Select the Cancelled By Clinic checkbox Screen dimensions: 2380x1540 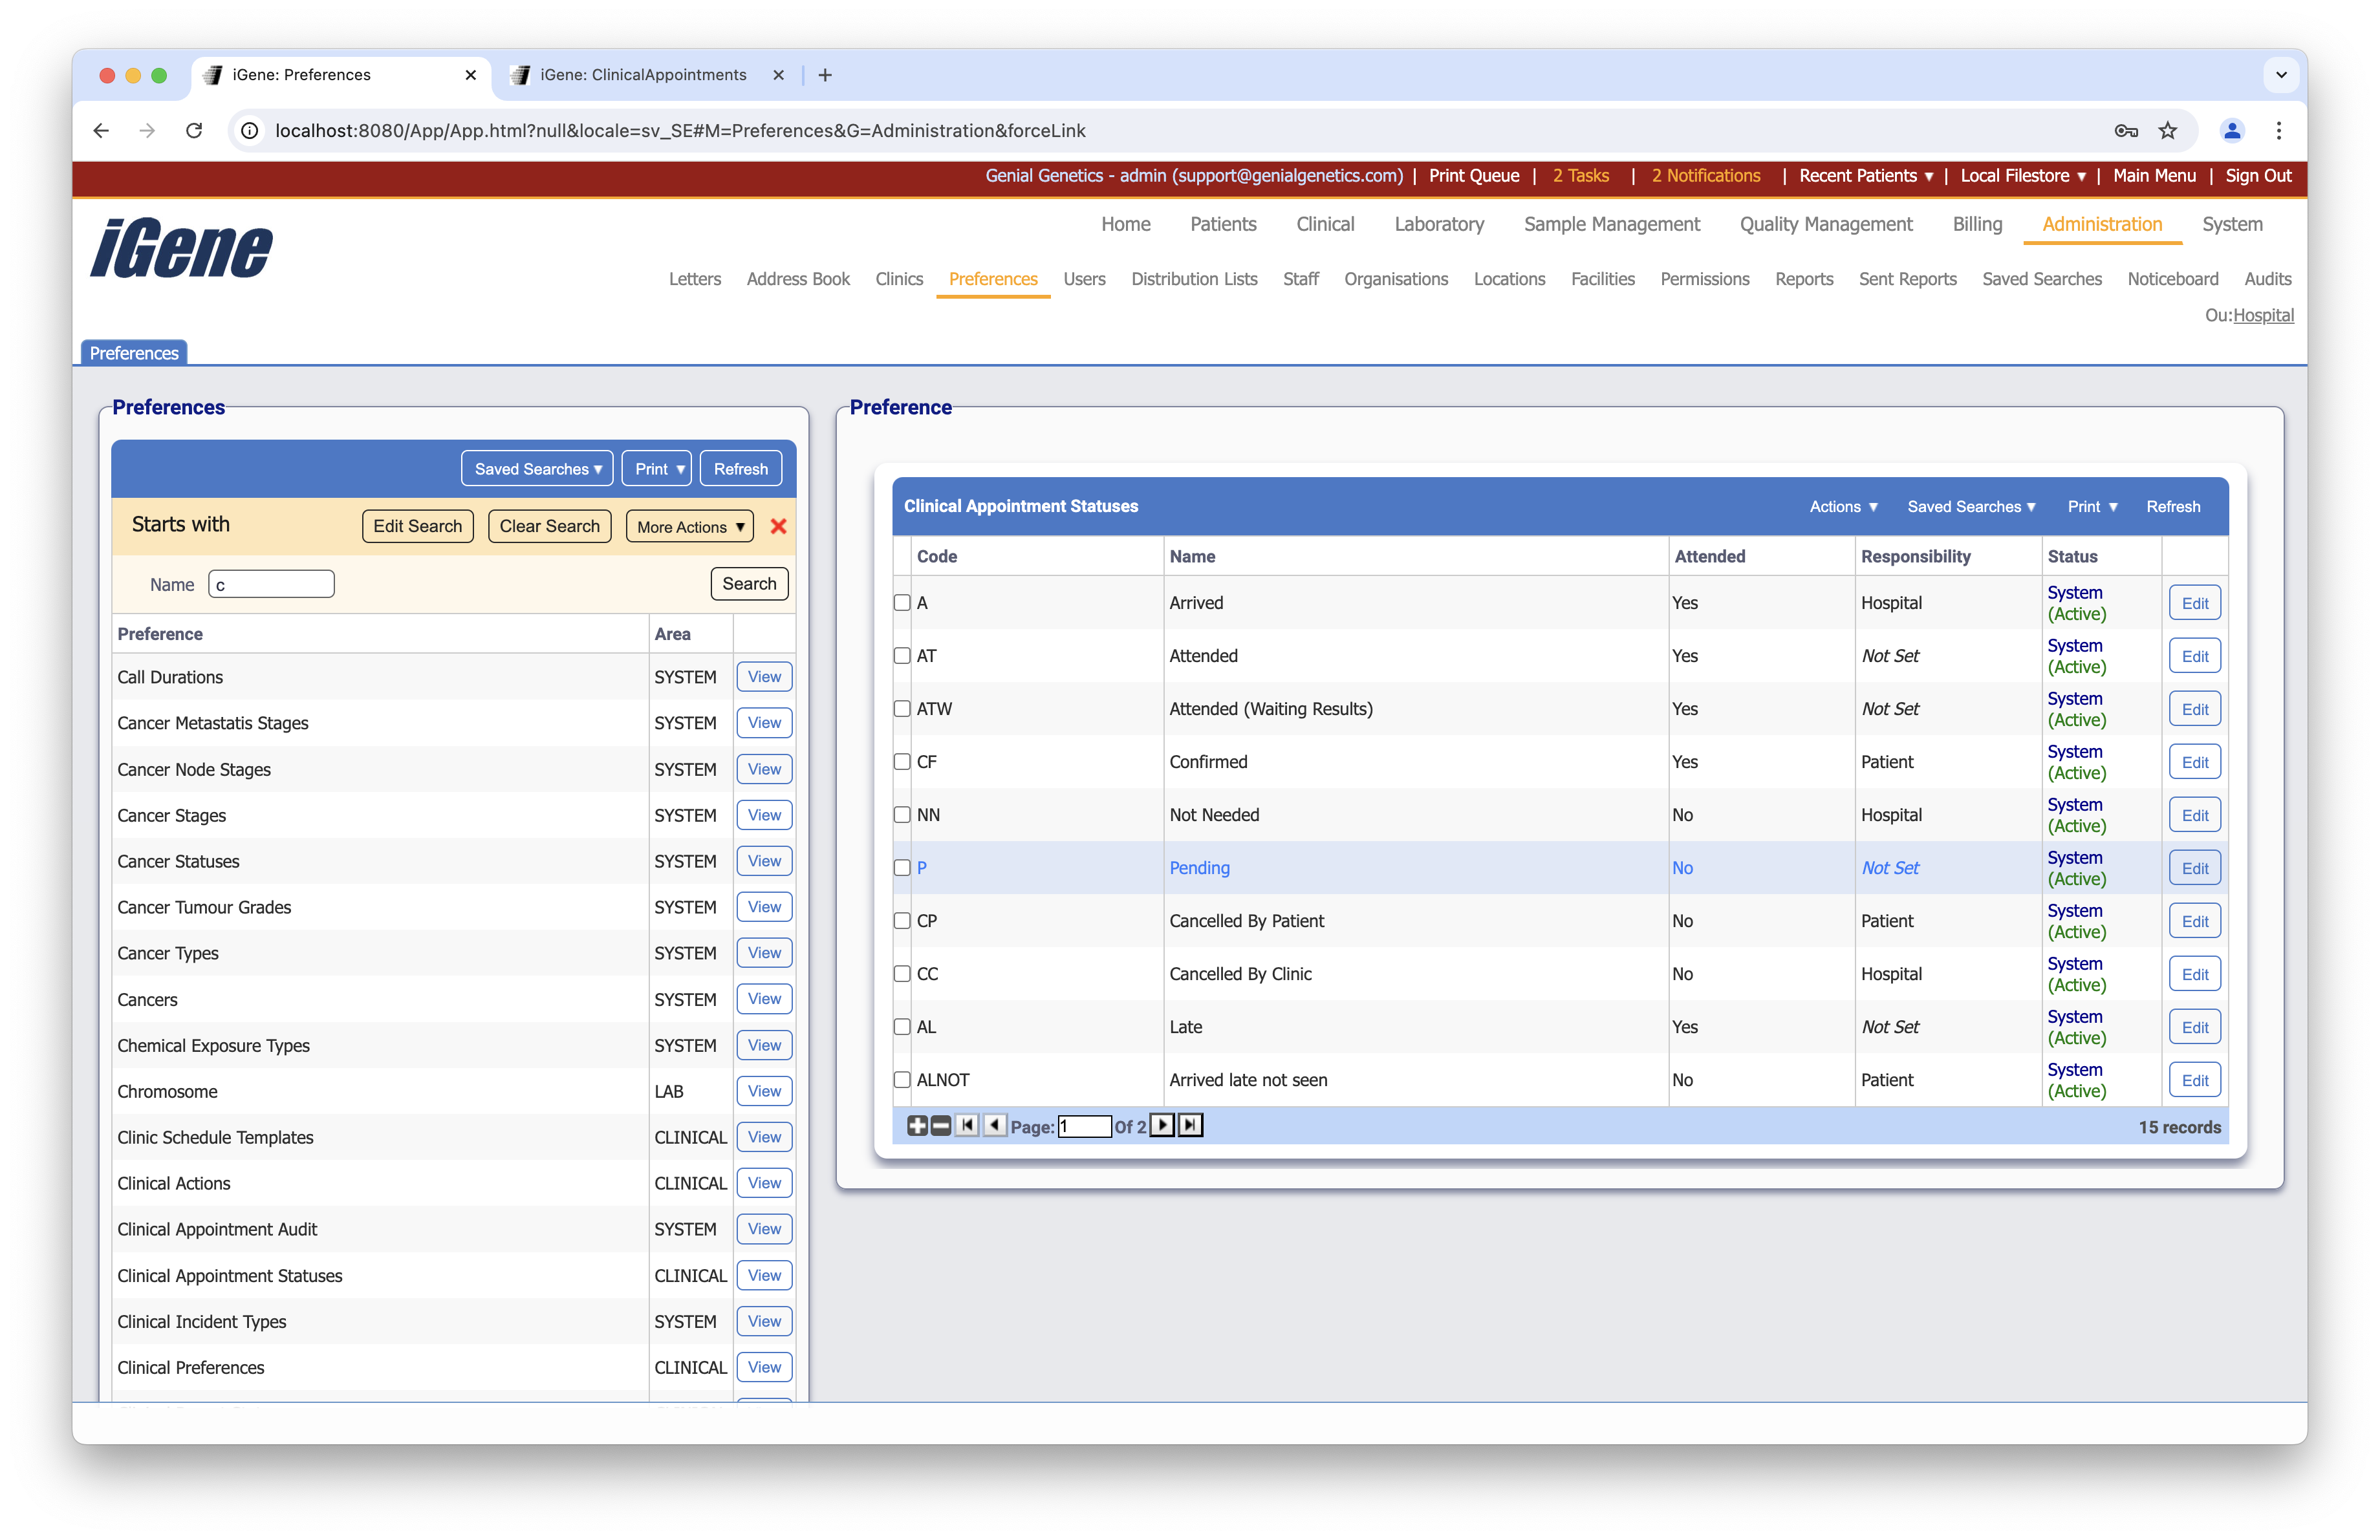tap(902, 974)
